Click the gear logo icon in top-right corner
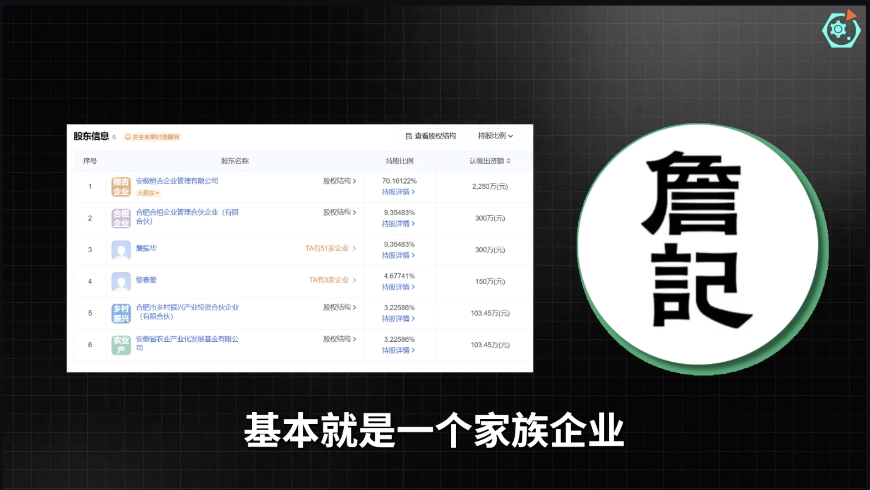Image resolution: width=870 pixels, height=490 pixels. pos(841,29)
